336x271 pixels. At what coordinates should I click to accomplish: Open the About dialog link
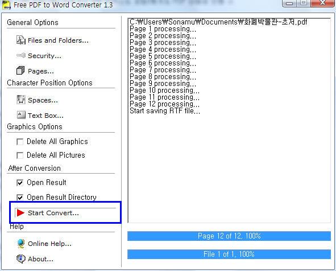point(40,259)
